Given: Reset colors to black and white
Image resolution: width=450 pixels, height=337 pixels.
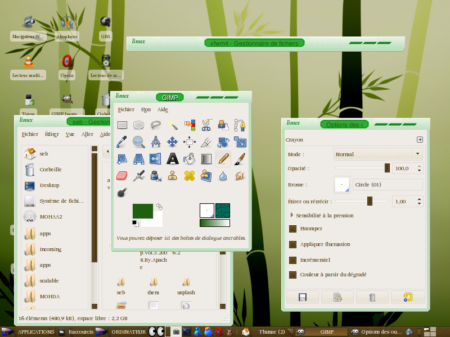Looking at the screenshot, I should pyautogui.click(x=136, y=223).
